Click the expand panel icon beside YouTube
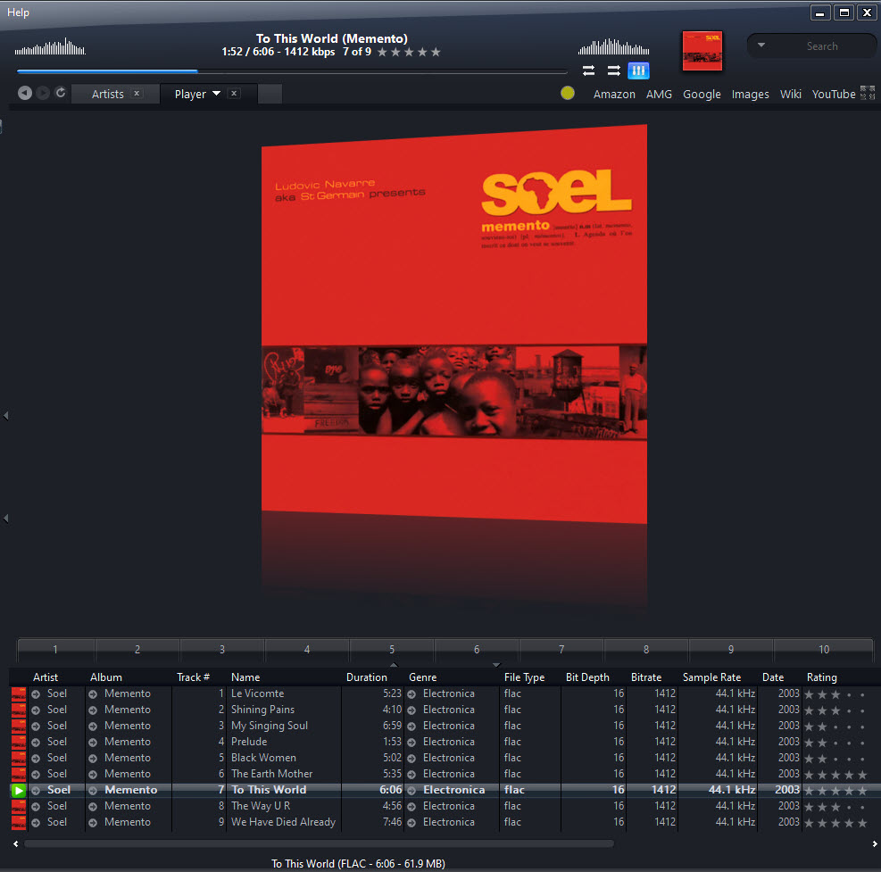The image size is (881, 872). click(868, 93)
